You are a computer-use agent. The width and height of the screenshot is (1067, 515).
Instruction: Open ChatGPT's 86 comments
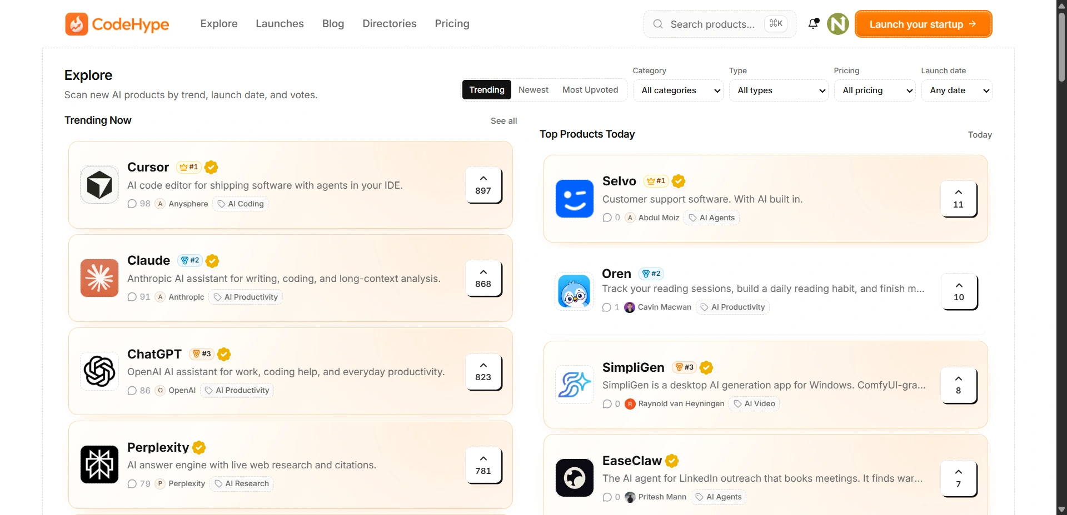pos(139,390)
